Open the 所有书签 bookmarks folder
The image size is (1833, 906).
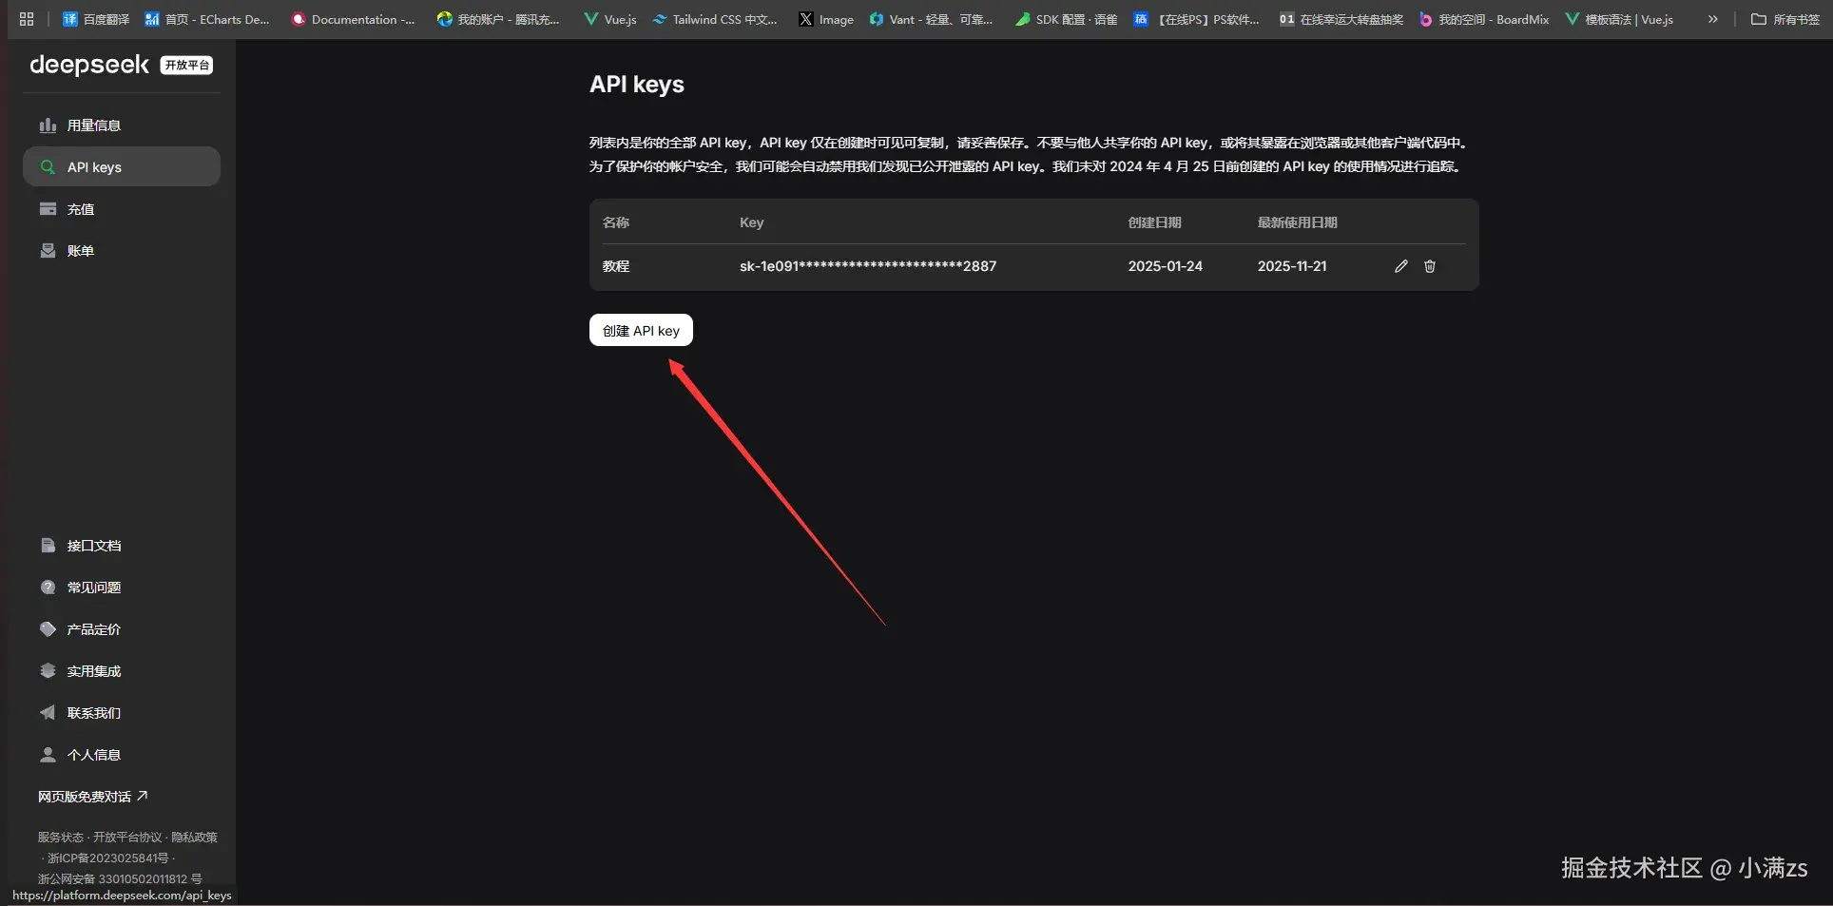coord(1785,19)
